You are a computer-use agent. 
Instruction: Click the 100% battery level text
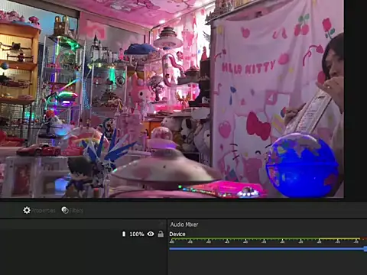pos(137,234)
